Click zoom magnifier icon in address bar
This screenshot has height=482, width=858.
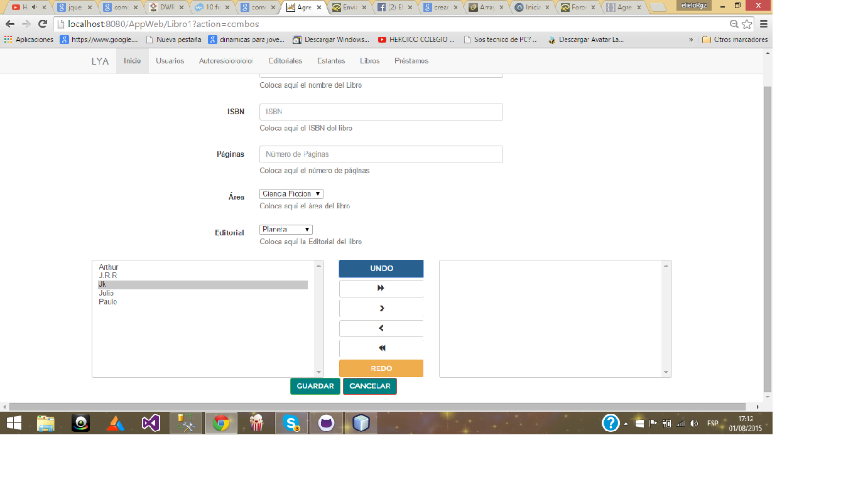[734, 24]
